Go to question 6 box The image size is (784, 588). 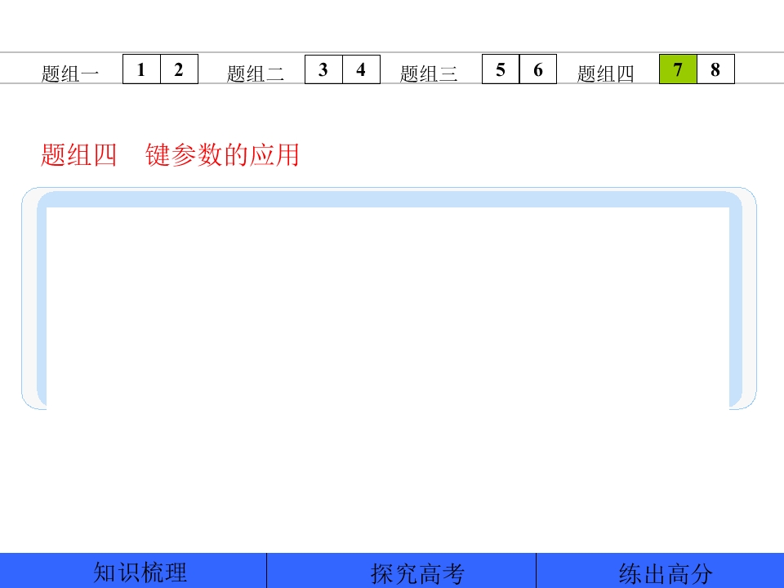coord(538,69)
